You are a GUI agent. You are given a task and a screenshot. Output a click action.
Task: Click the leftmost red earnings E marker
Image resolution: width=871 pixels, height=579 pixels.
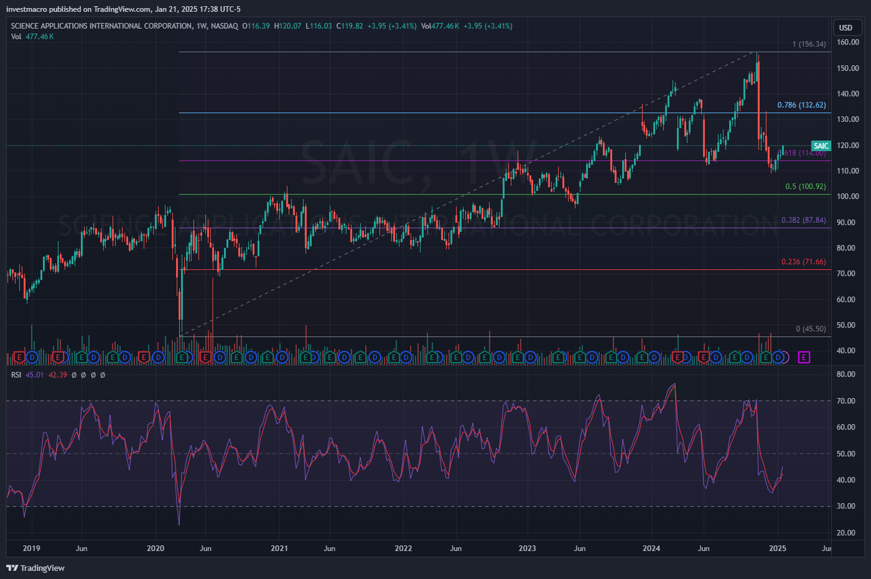coord(19,357)
